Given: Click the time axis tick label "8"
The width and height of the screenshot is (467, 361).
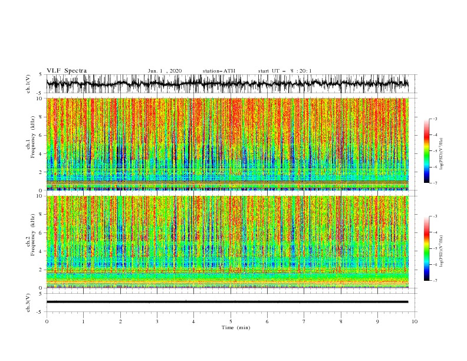Looking at the screenshot, I should [341, 321].
